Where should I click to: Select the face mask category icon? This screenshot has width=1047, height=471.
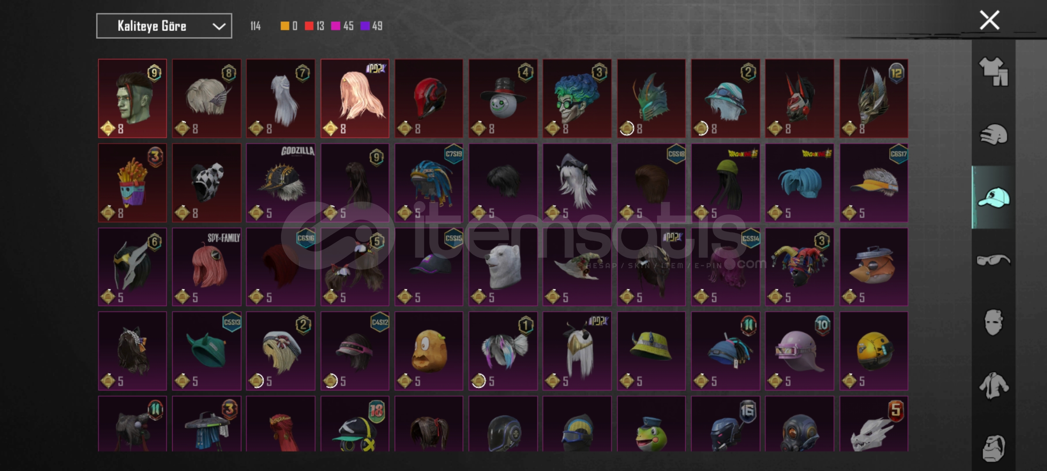coord(993,322)
